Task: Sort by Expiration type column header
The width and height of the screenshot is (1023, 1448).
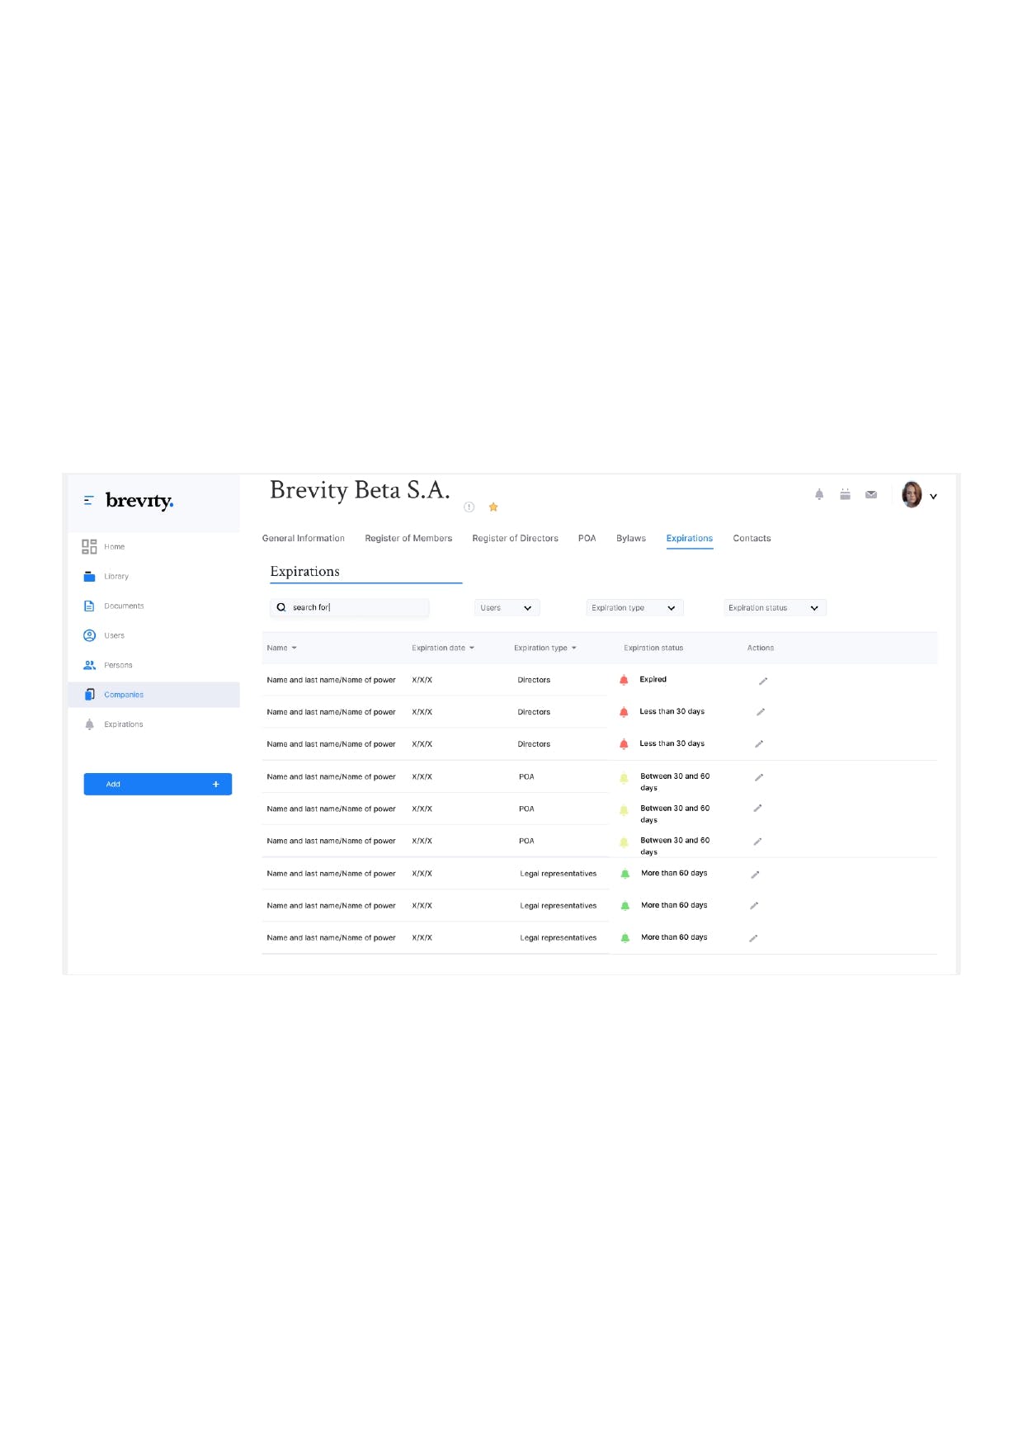Action: (545, 648)
